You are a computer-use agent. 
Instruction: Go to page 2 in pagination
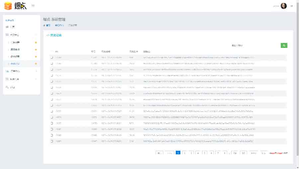[184, 153]
